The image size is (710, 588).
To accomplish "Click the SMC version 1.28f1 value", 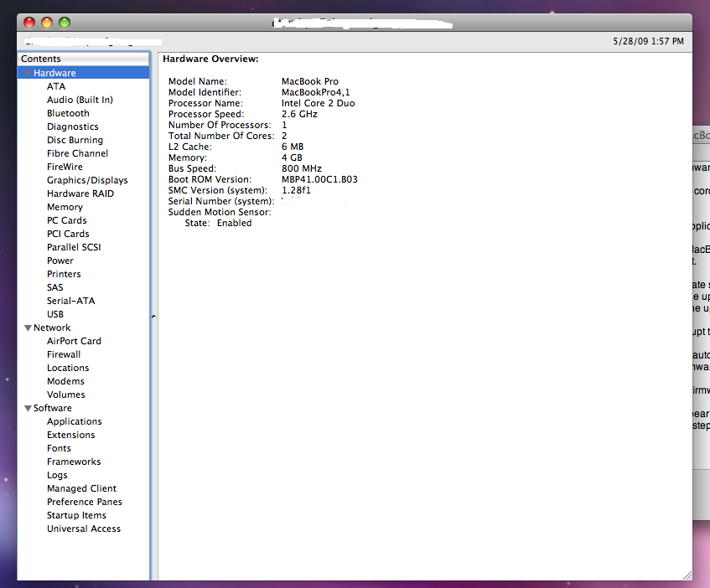I will click(296, 190).
